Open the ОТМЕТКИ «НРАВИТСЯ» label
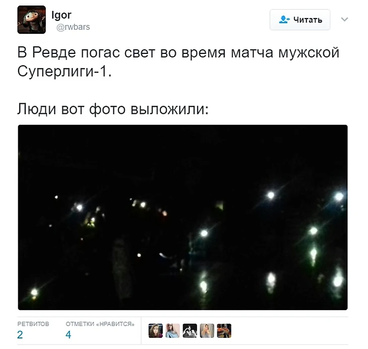 (x=100, y=324)
